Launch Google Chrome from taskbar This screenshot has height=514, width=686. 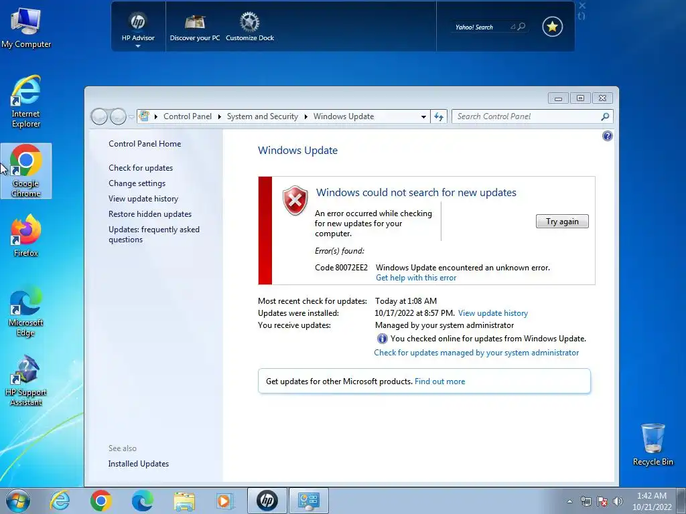pos(101,501)
